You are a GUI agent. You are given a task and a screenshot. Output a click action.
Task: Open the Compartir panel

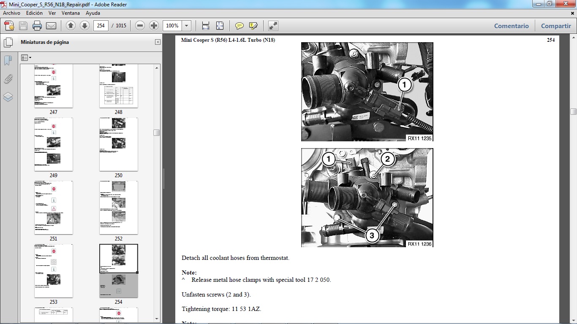coord(556,26)
